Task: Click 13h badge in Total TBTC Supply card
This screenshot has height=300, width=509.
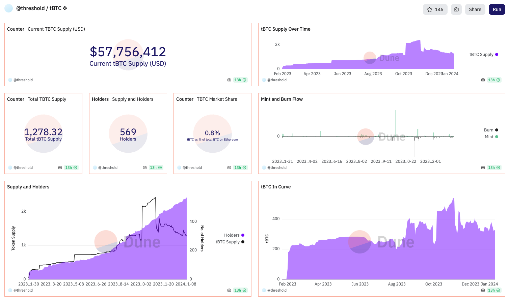Action: click(71, 168)
